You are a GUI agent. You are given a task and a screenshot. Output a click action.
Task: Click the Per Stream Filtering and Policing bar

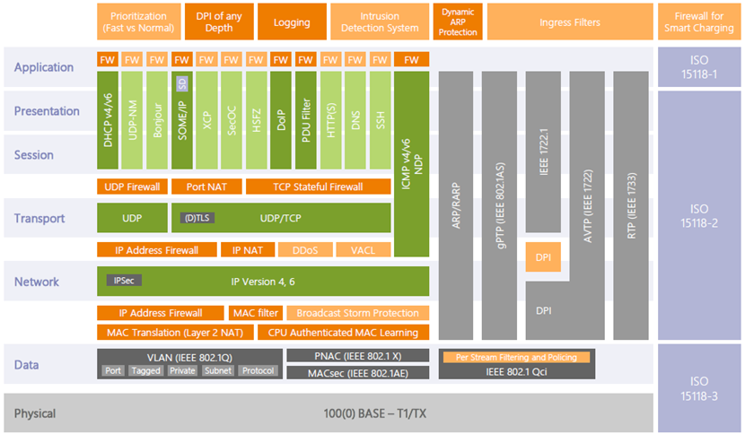tap(517, 357)
